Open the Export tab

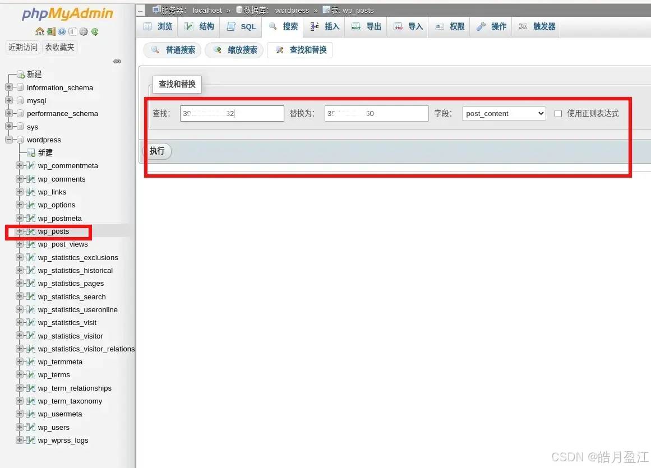coord(366,26)
